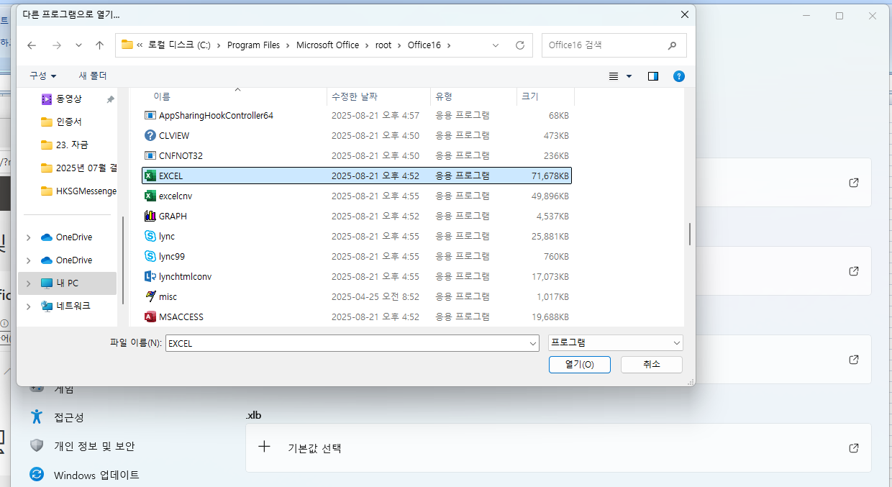This screenshot has width=892, height=487.
Task: Expand the 네트워크 tree node
Action: point(28,306)
